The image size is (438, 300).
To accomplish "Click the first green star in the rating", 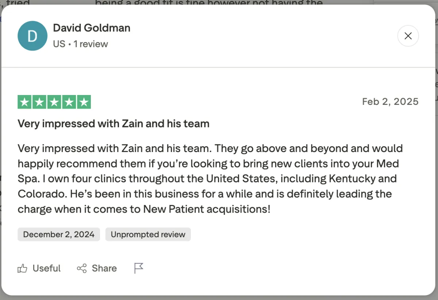I will [x=25, y=102].
